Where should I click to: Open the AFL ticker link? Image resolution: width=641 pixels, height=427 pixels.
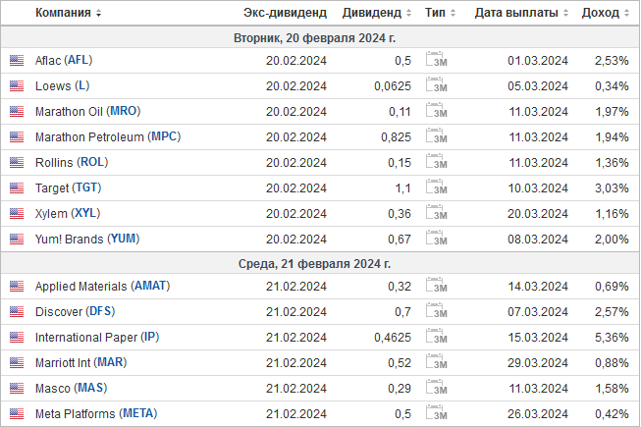[x=79, y=60]
